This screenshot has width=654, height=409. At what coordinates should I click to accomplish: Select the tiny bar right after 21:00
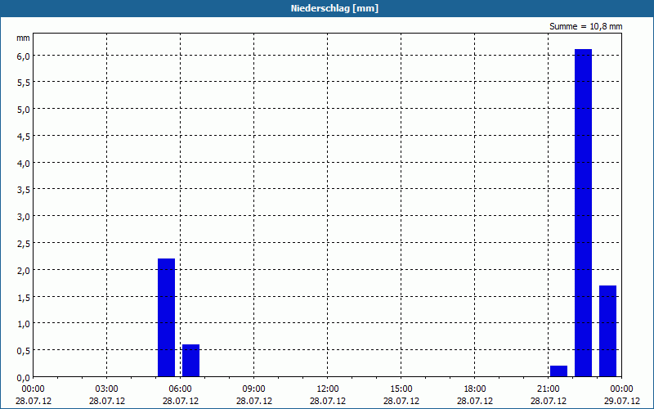click(x=558, y=371)
